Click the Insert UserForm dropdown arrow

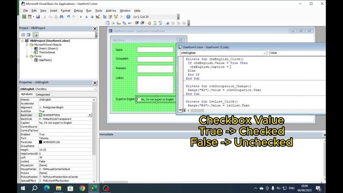pyautogui.click(x=33, y=17)
